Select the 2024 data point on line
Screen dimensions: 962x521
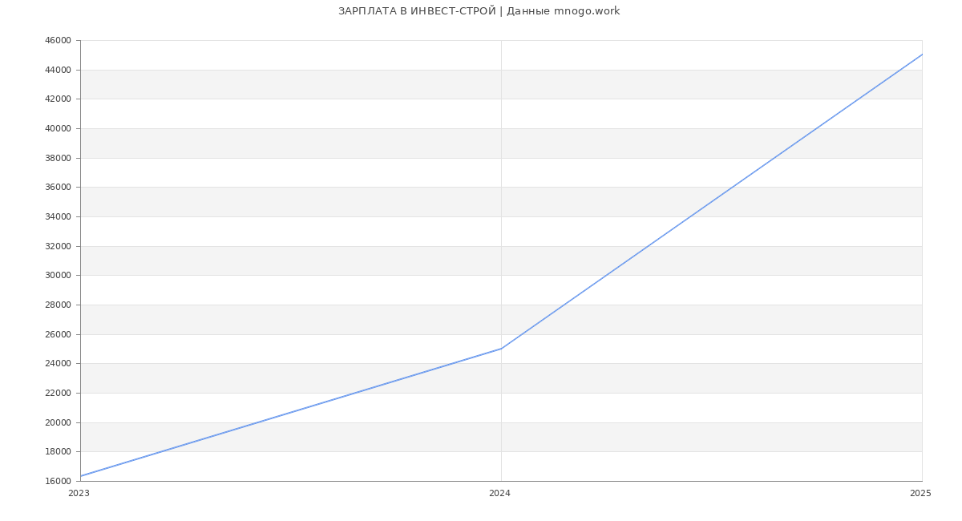(501, 349)
